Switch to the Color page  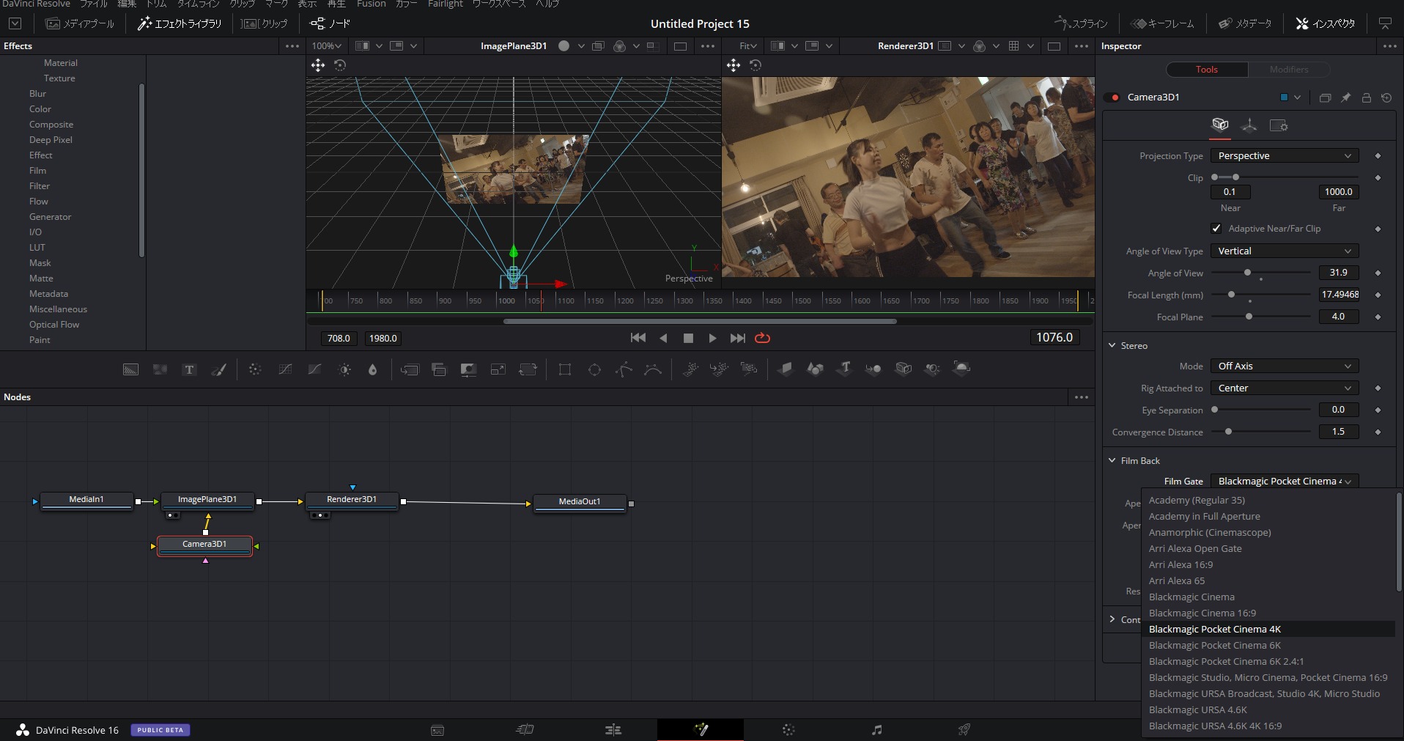(x=789, y=730)
